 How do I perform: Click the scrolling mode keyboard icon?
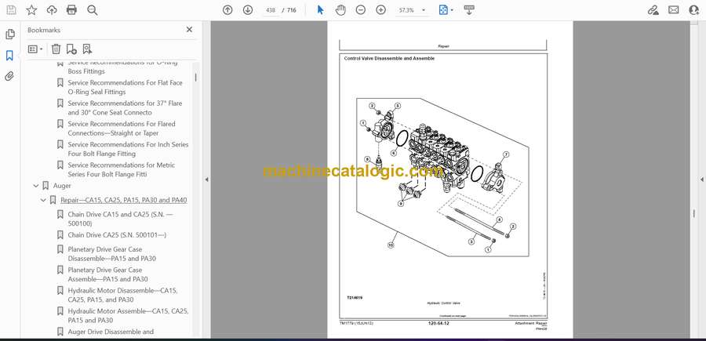pos(469,10)
